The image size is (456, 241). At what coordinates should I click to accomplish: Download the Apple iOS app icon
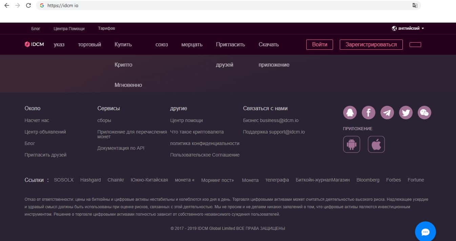point(376,144)
